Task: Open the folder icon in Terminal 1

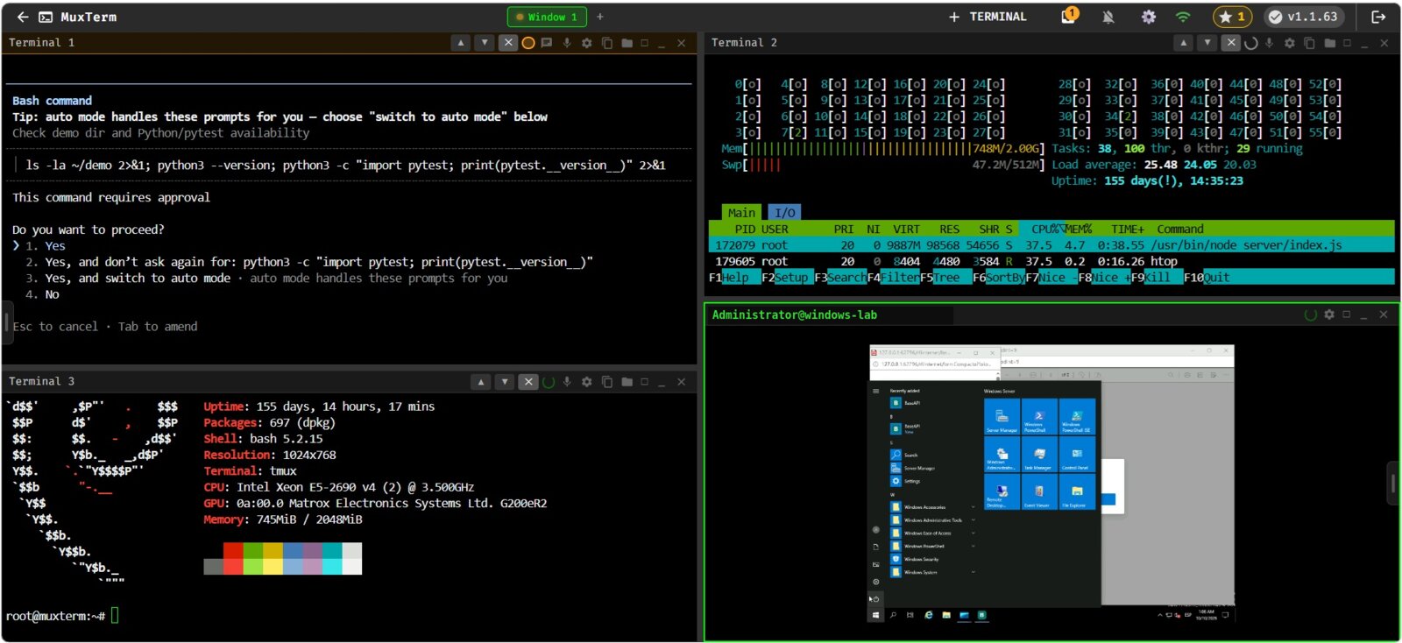Action: click(x=627, y=43)
